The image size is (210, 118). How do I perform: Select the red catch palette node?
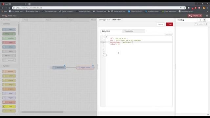(x=9, y=43)
